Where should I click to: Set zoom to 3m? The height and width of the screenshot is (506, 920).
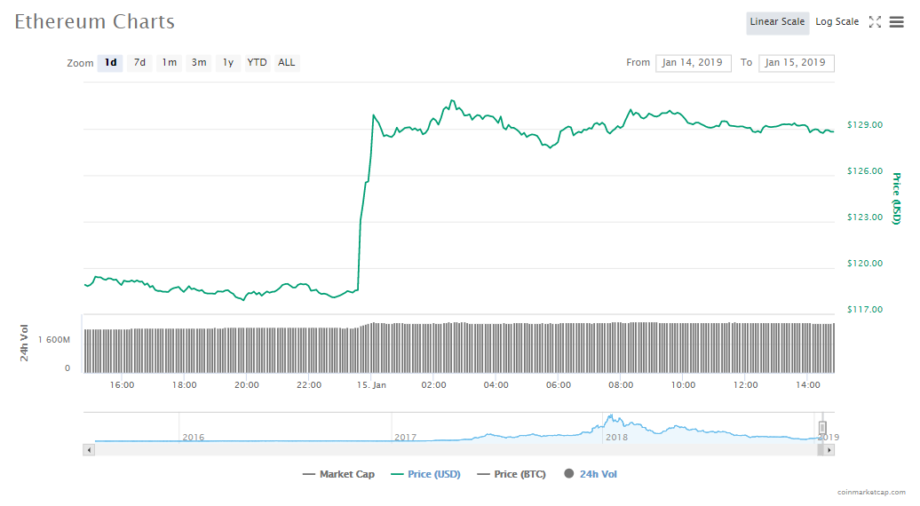pyautogui.click(x=199, y=63)
